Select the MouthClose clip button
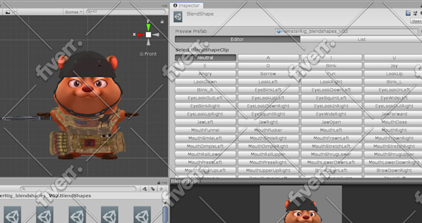Image resolution: width=422 pixels, height=223 pixels. pyautogui.click(x=393, y=122)
